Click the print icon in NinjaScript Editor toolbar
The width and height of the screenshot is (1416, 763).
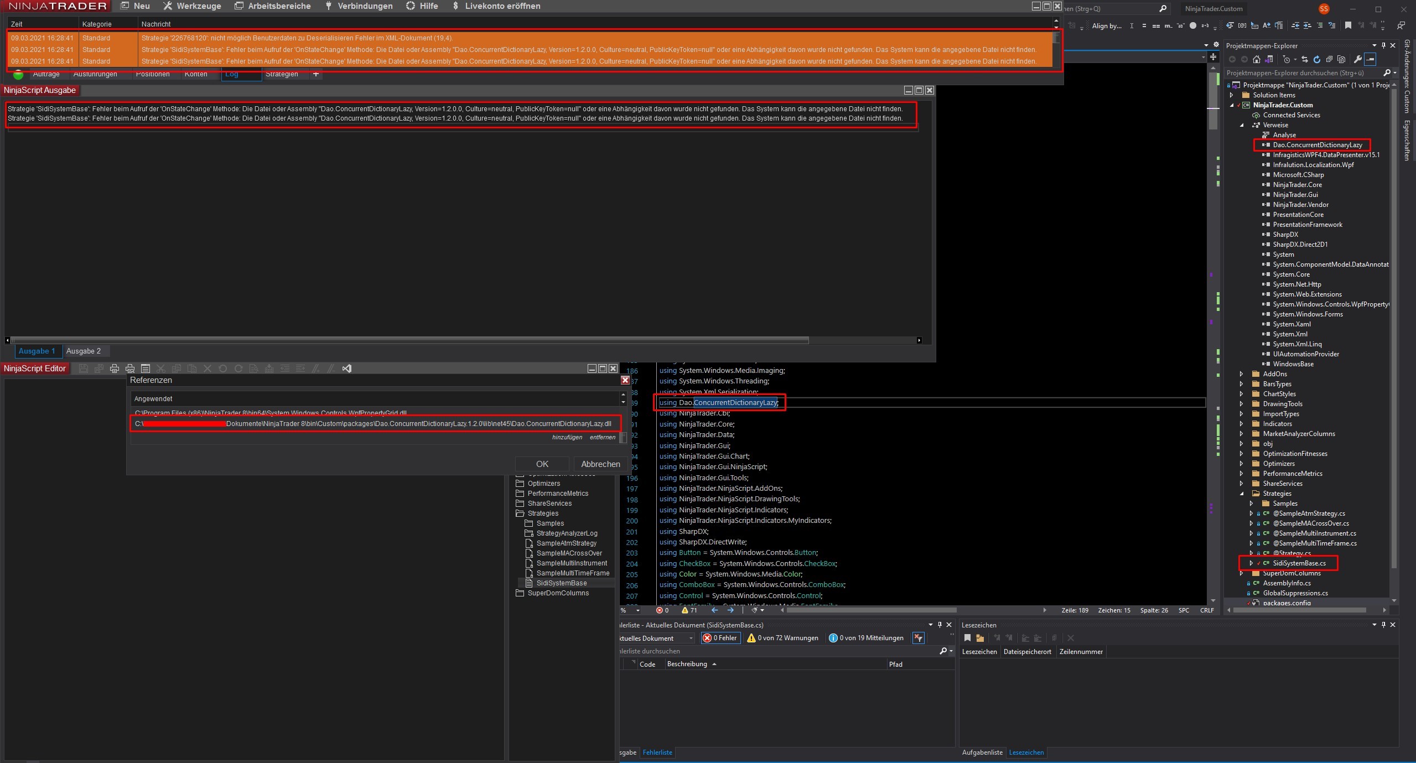[115, 368]
